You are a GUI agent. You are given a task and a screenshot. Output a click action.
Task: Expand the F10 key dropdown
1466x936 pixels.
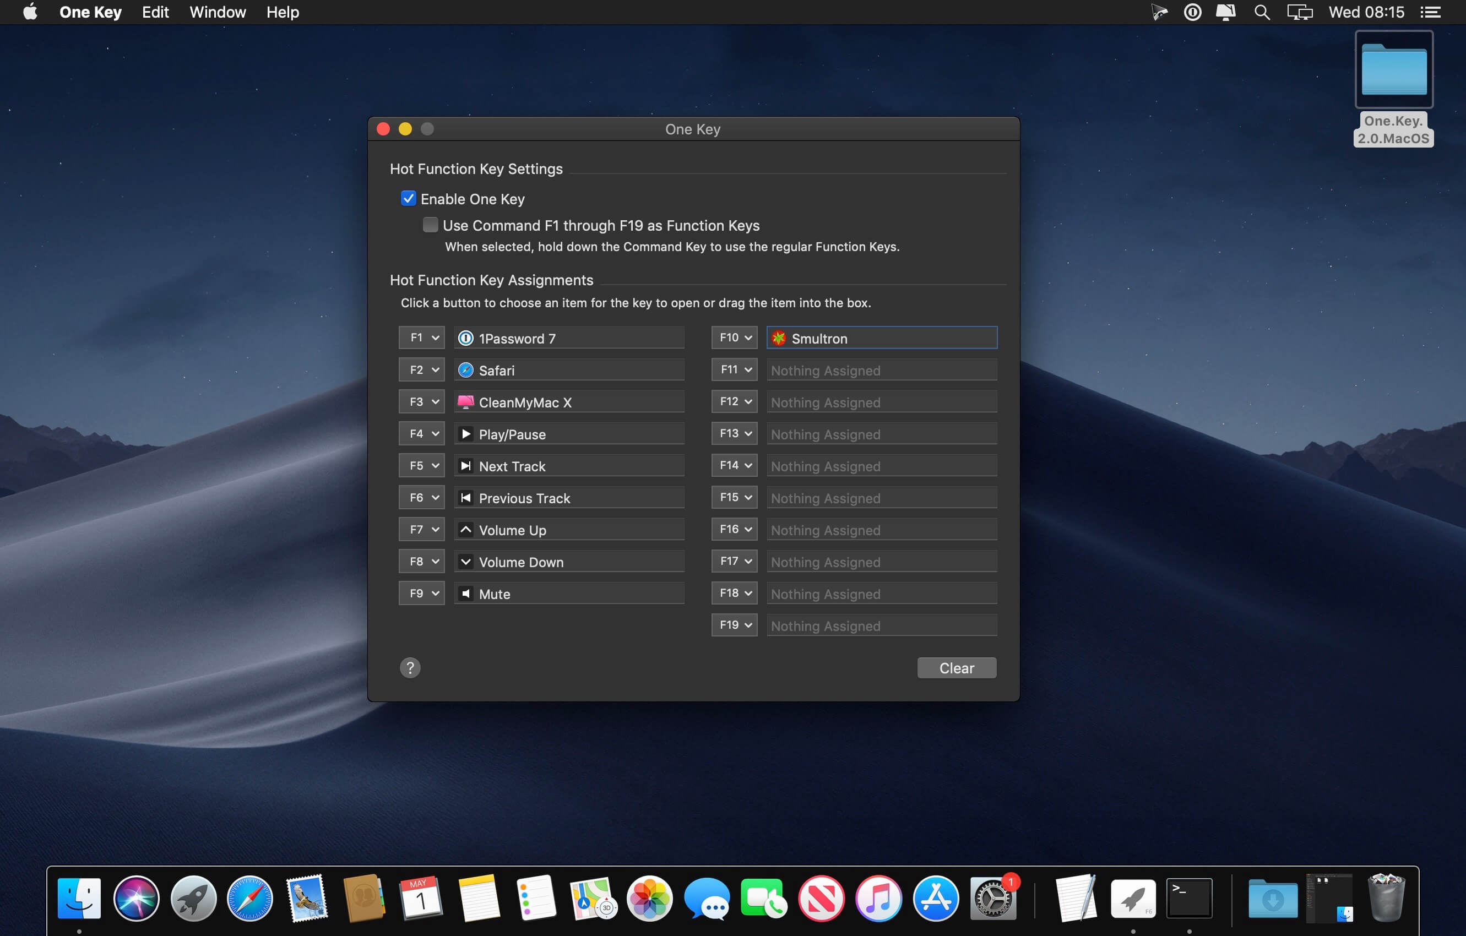pos(734,337)
